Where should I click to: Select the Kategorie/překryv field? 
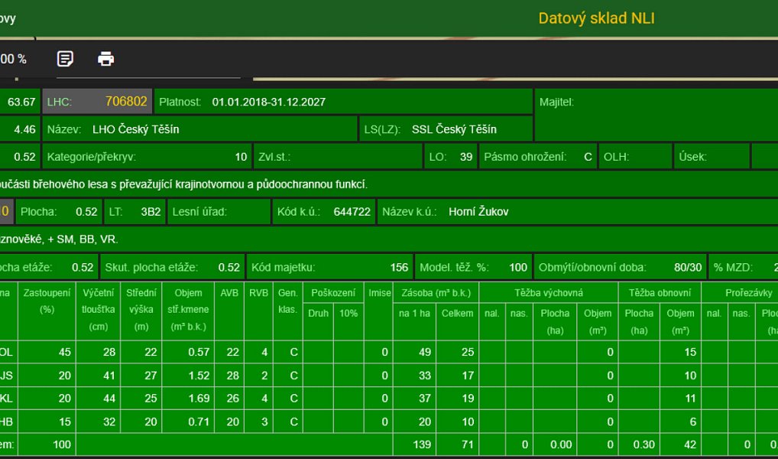click(x=147, y=157)
